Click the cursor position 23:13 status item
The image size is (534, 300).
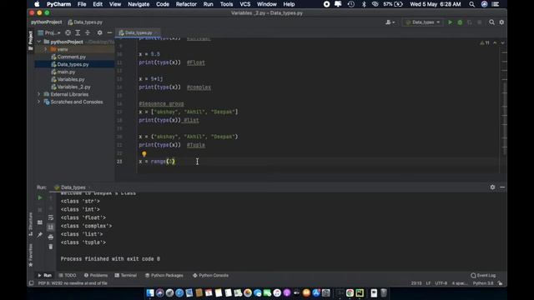point(416,283)
